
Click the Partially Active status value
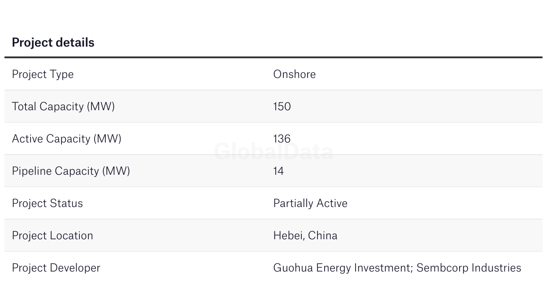pyautogui.click(x=310, y=203)
